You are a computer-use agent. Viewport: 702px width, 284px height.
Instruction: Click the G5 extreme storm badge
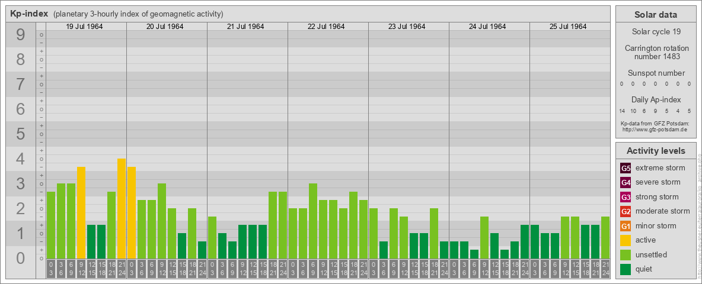point(626,168)
